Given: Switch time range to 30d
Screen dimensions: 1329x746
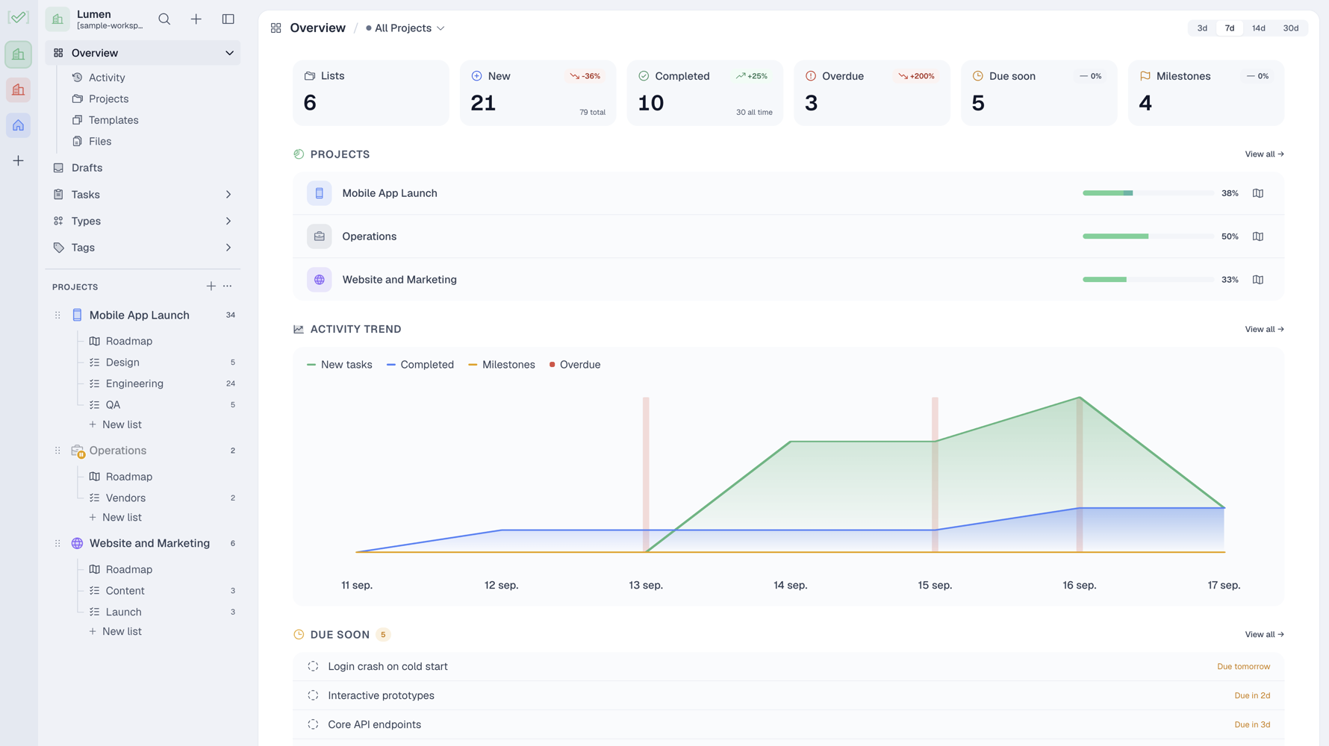Looking at the screenshot, I should click(1291, 28).
